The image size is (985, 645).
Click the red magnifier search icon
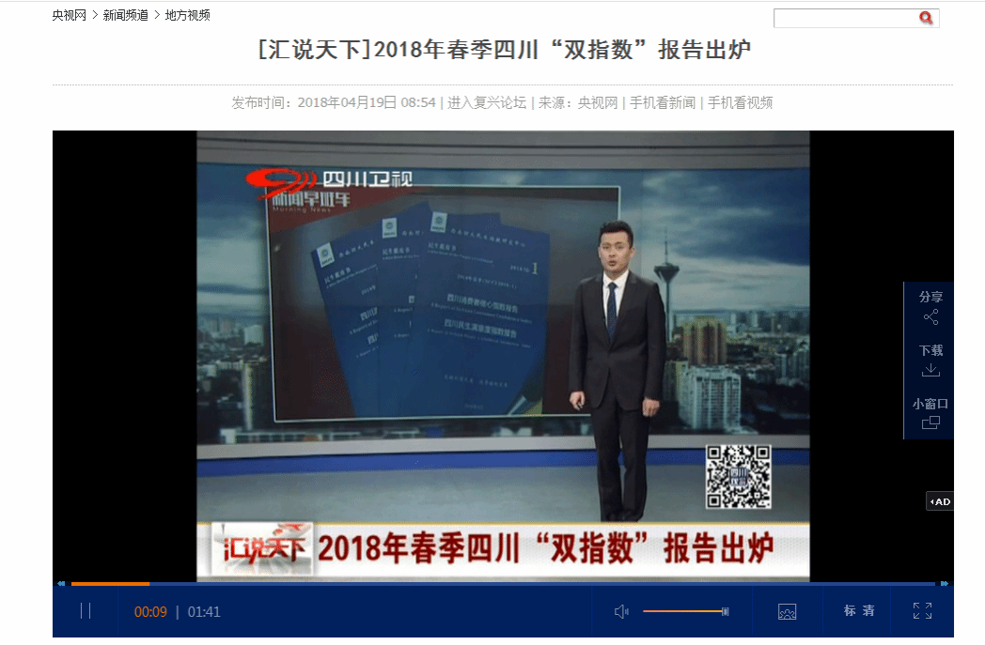click(926, 18)
